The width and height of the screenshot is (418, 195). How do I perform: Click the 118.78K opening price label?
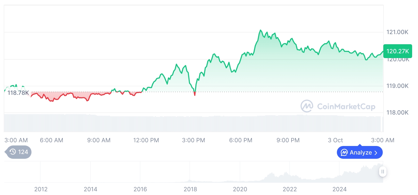tap(18, 93)
